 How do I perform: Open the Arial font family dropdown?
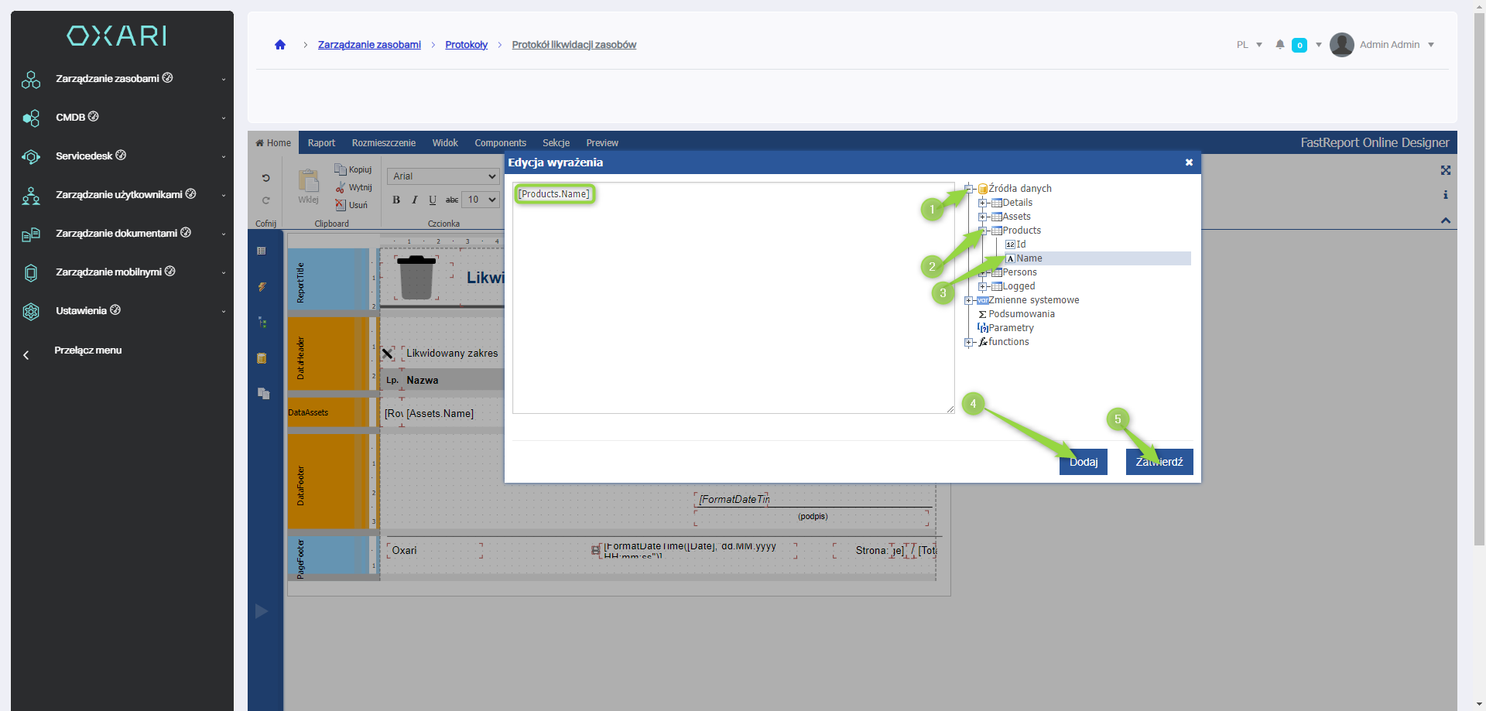click(x=443, y=176)
